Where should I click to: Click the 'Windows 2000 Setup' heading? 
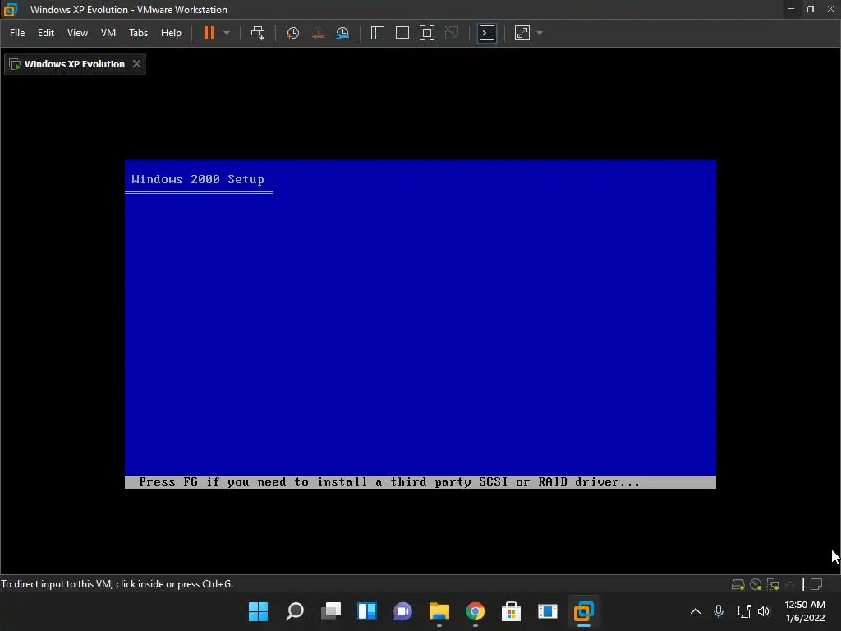click(198, 179)
